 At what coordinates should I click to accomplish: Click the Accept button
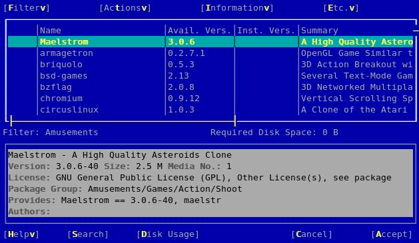tap(392, 234)
